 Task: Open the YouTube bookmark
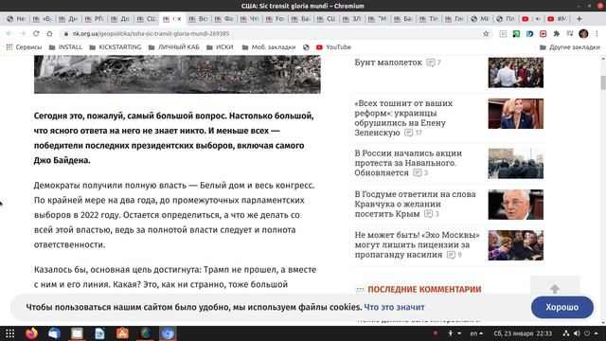tap(333, 47)
